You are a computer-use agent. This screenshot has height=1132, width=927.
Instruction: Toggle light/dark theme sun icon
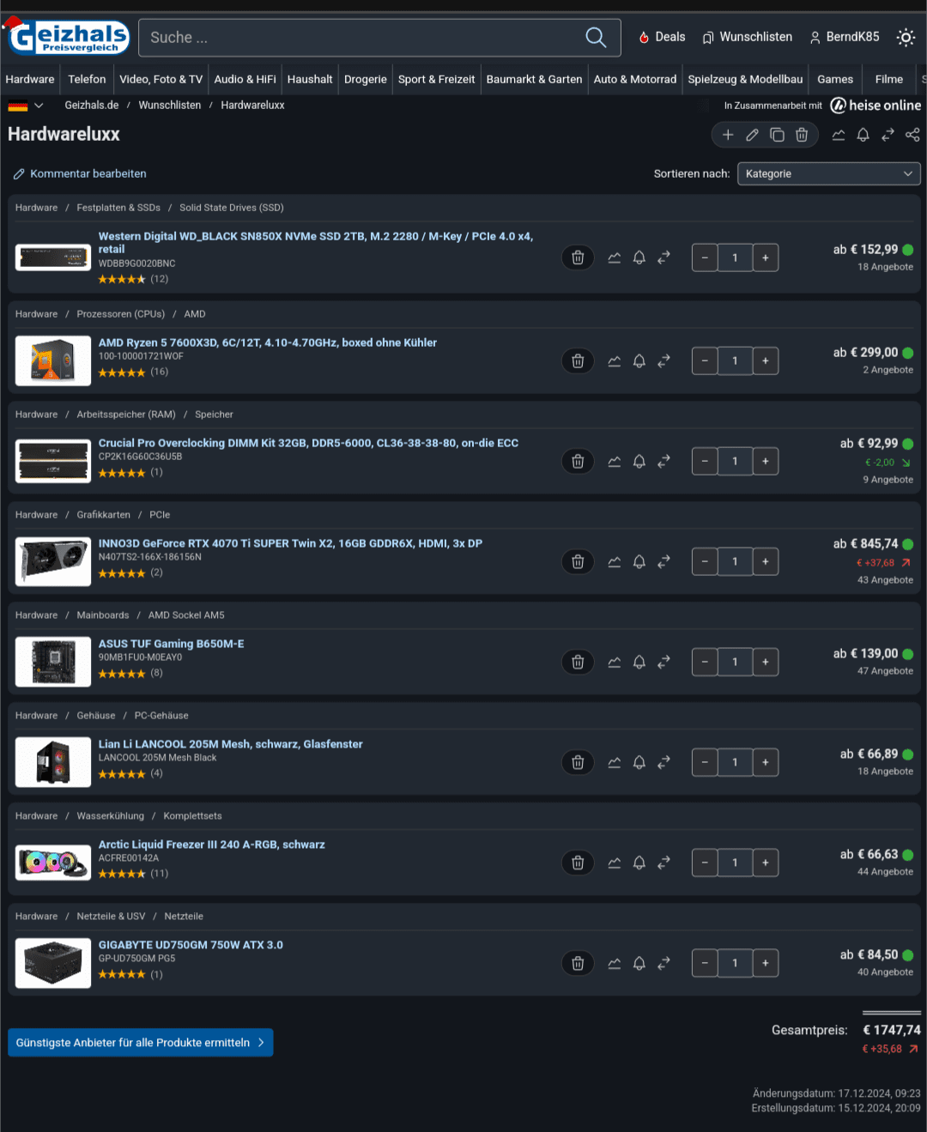tap(906, 37)
